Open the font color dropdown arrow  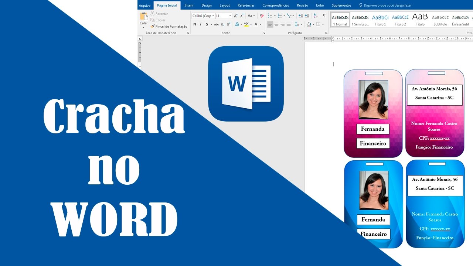[260, 24]
